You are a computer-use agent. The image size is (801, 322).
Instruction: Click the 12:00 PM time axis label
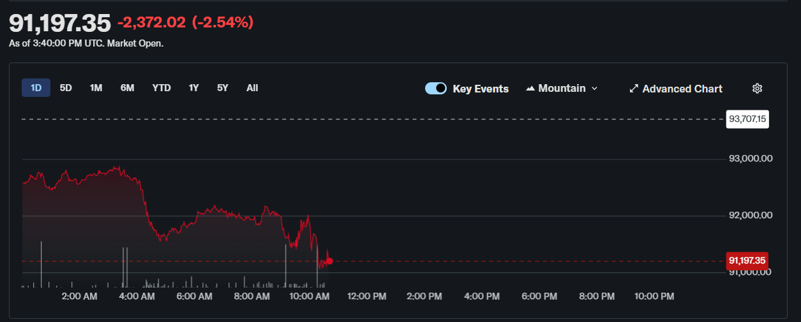pyautogui.click(x=366, y=296)
